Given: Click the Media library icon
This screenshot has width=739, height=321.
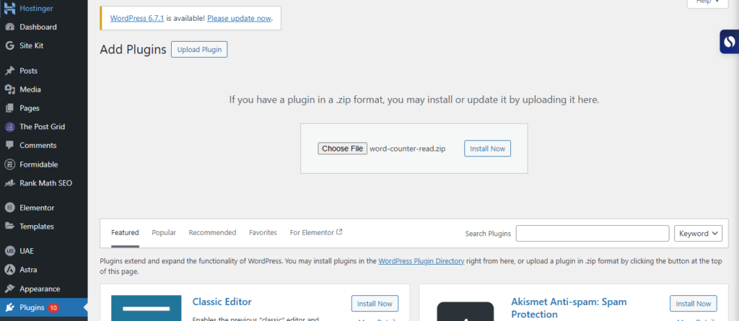Looking at the screenshot, I should point(9,89).
